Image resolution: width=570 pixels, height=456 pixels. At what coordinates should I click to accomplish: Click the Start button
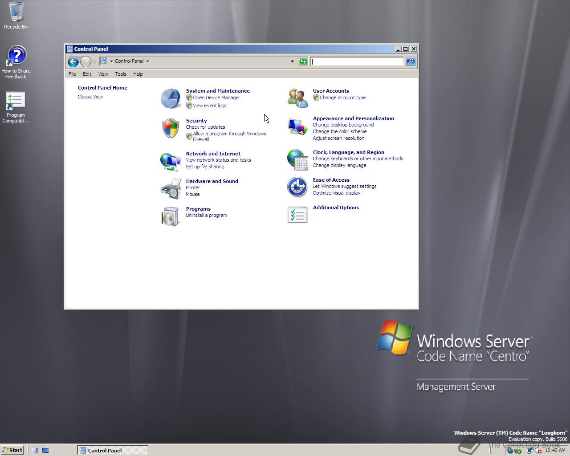pyautogui.click(x=12, y=450)
